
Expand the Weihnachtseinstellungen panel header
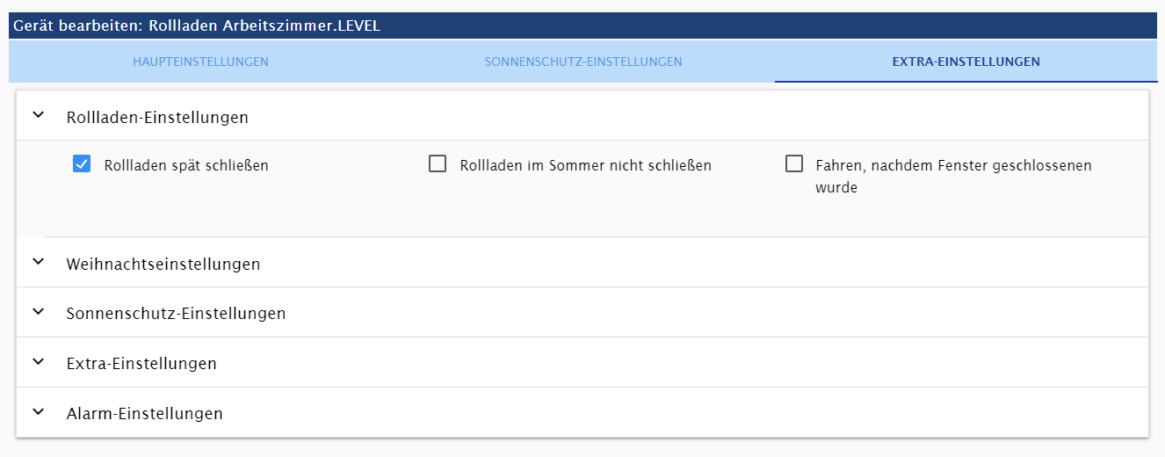pos(163,264)
